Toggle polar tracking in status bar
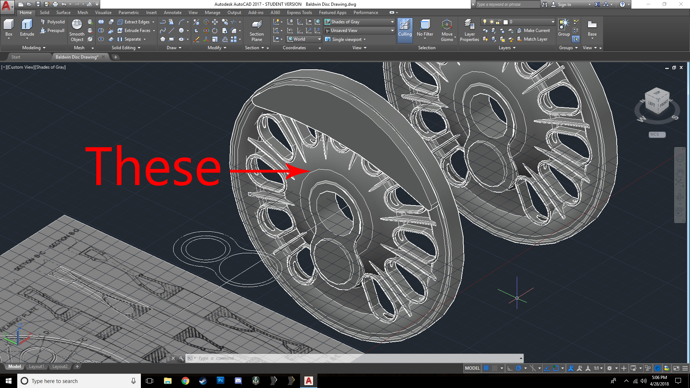Viewport: 690px width, 388px height. click(x=519, y=368)
